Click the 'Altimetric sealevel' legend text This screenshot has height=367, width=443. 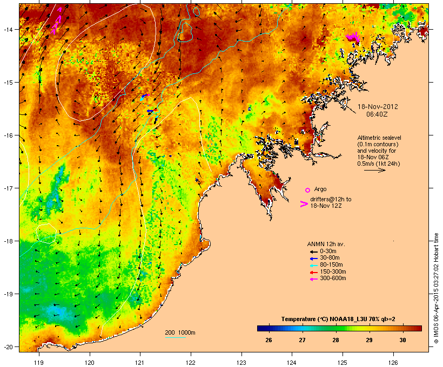379,138
